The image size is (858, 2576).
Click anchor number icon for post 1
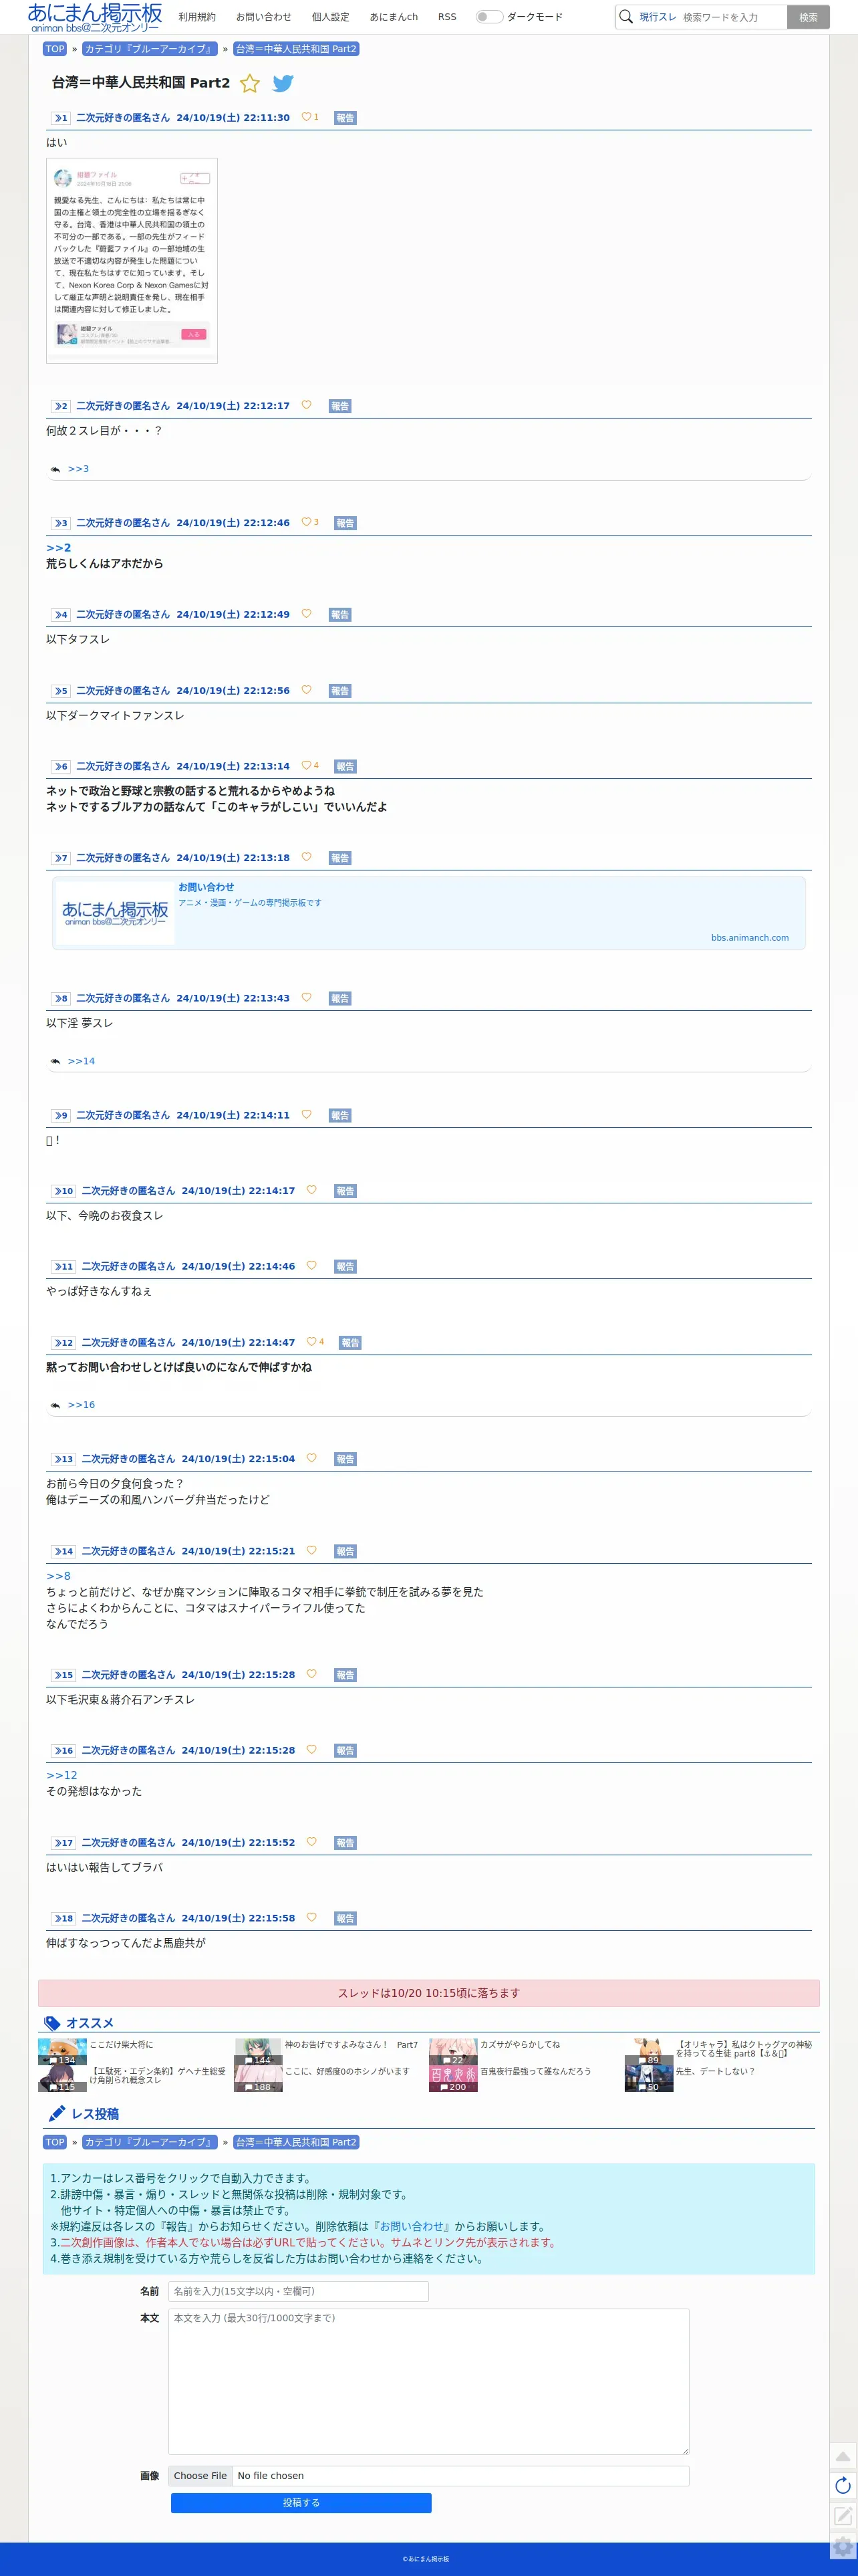(x=61, y=118)
